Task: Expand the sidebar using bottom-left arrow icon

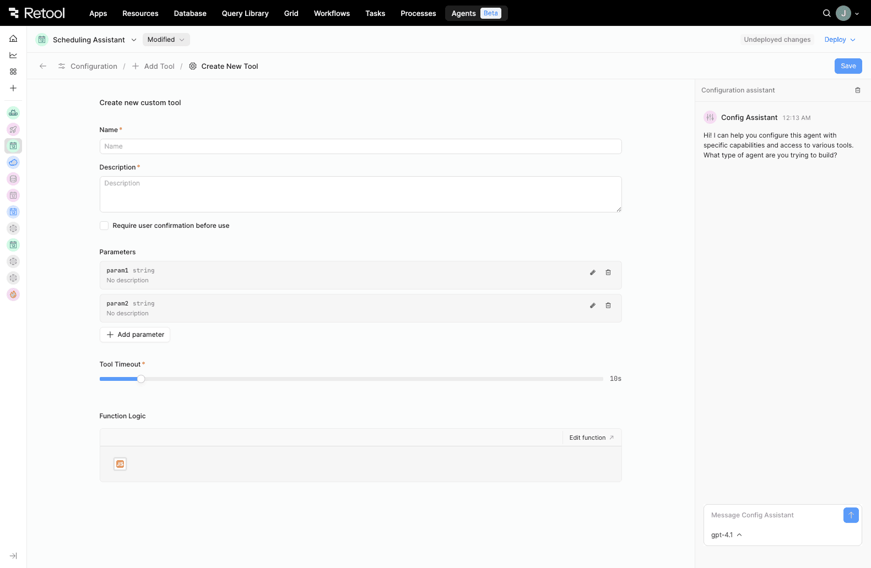Action: (x=13, y=556)
